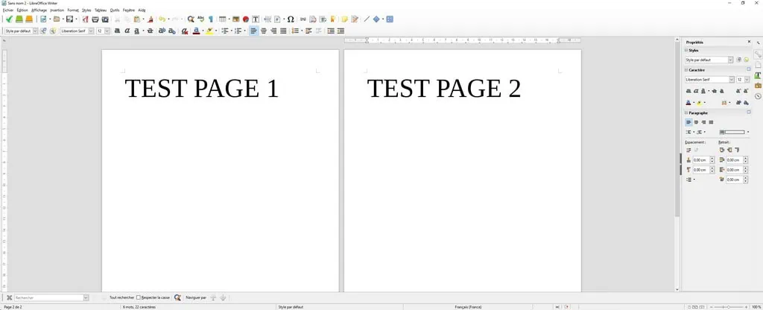Enable the 'Respecter la casse' checkbox
The height and width of the screenshot is (310, 763).
pyautogui.click(x=139, y=297)
